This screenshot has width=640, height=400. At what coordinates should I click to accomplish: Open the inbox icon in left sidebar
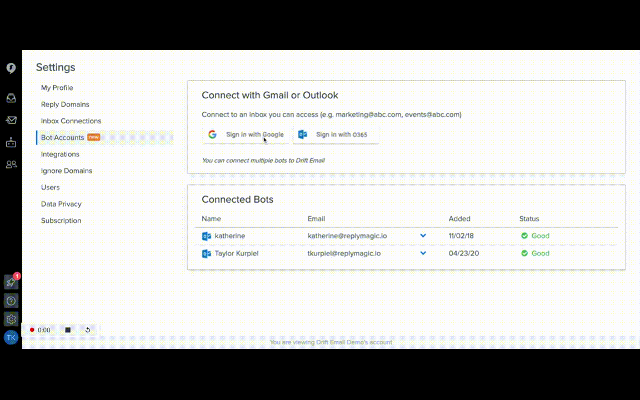pyautogui.click(x=11, y=98)
